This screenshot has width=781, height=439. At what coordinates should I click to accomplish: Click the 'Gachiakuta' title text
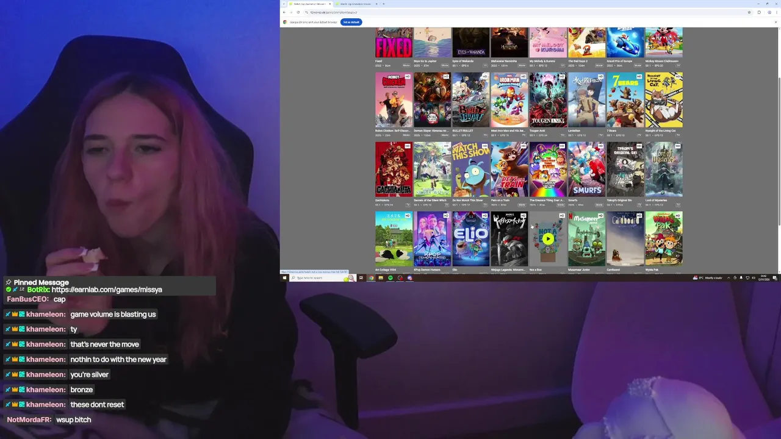click(382, 200)
